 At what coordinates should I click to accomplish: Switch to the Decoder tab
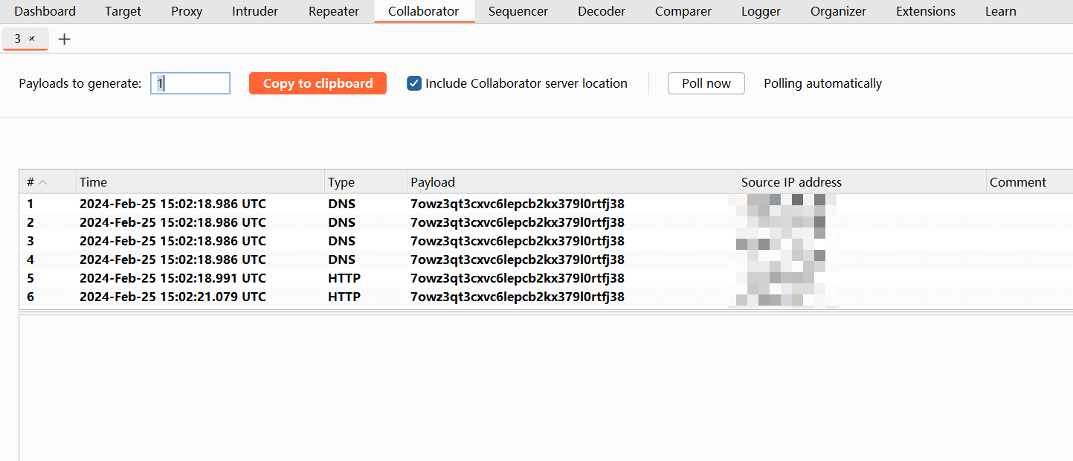point(602,11)
